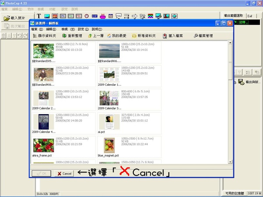Click the EXIF icon in main toolbar
This screenshot has height=197, width=263.
95,16
